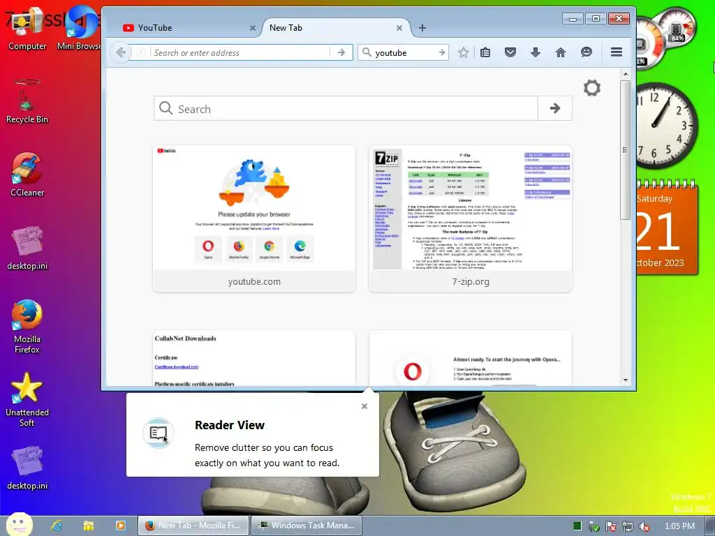Open the media player taskbar icon

click(x=120, y=526)
